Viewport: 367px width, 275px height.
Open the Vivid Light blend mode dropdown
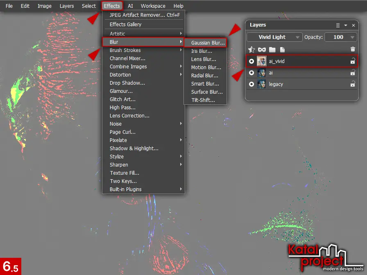(274, 37)
